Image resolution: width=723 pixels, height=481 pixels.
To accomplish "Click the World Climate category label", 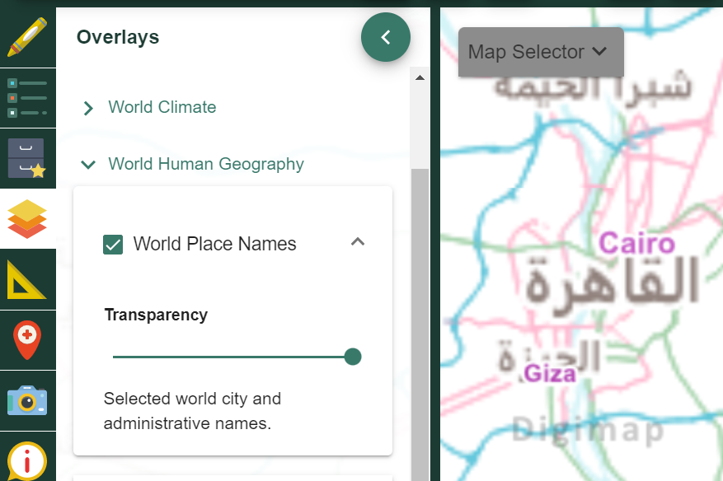I will 162,107.
